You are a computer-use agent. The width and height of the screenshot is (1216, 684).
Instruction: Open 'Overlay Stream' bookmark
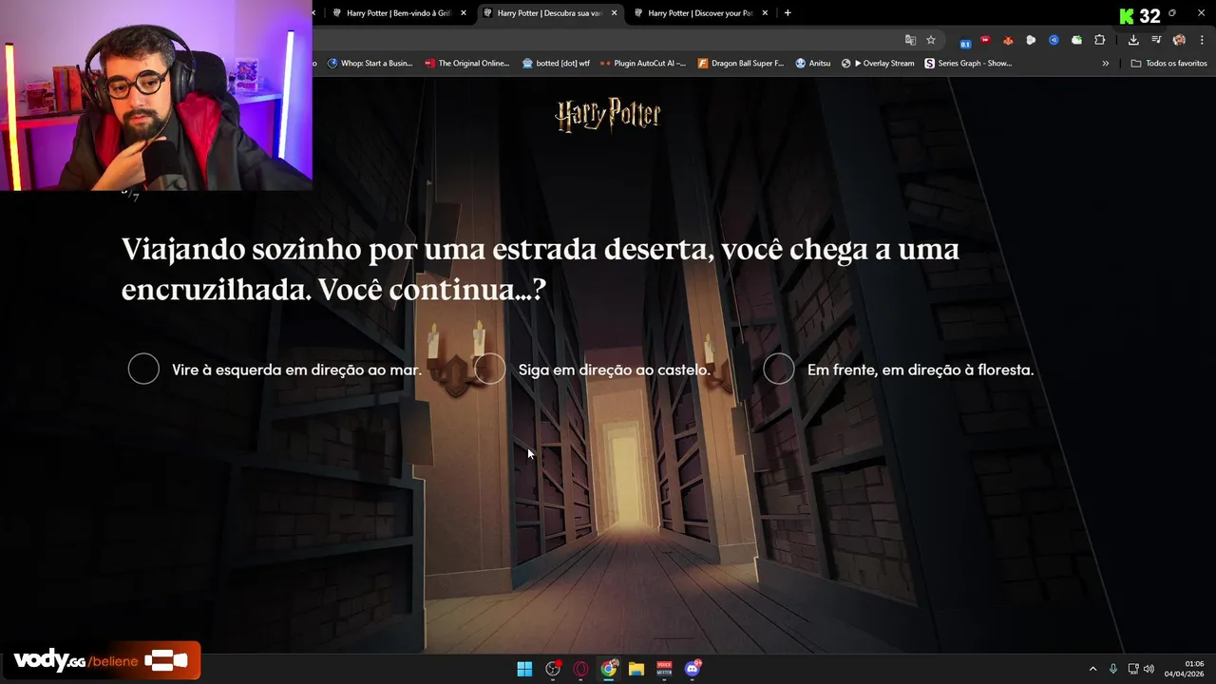point(878,64)
